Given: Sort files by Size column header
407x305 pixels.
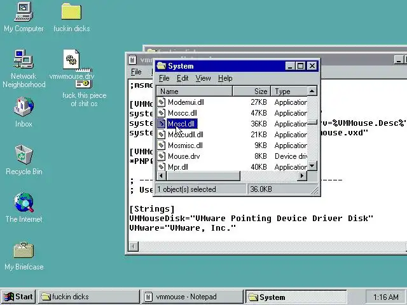Looking at the screenshot, I should (x=252, y=91).
